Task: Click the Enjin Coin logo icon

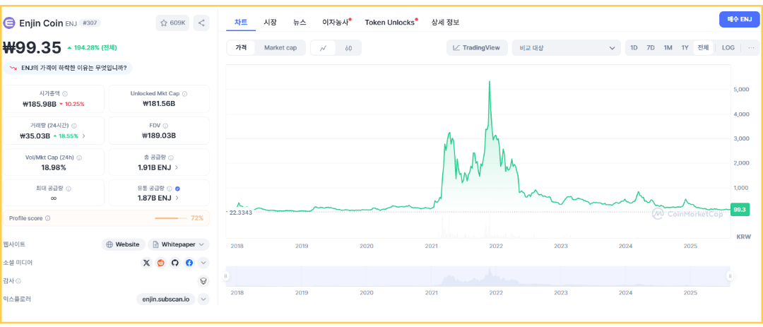Action: click(10, 23)
